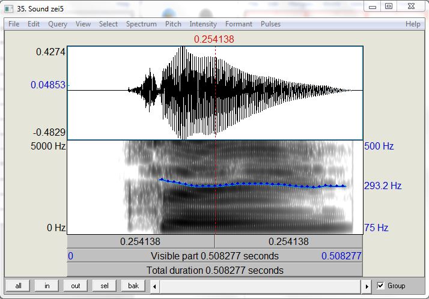Screen dimensions: 429x299
Task: Play the visible part 0.508277 seconds bar
Action: 214,256
